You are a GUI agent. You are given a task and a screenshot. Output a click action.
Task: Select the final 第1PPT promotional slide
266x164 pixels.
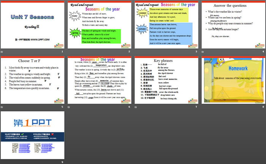click(32, 135)
